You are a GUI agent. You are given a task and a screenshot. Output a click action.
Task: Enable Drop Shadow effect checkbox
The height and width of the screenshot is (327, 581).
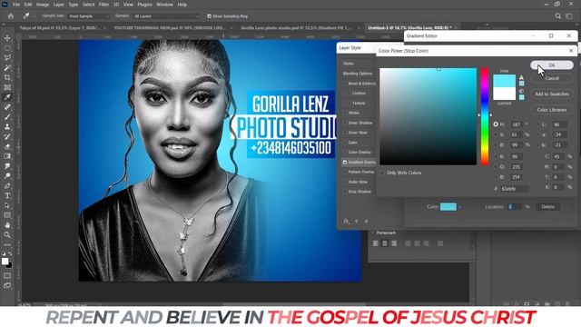click(345, 192)
